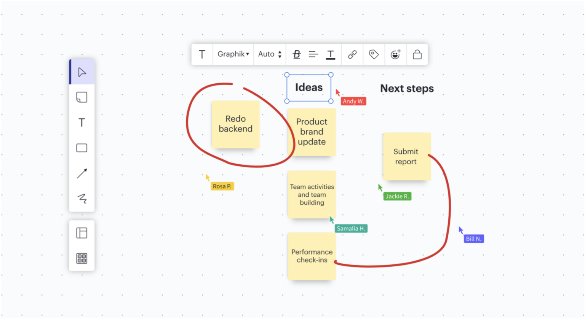Open the text alignment options
Screen dimensions: 585x318
click(313, 54)
